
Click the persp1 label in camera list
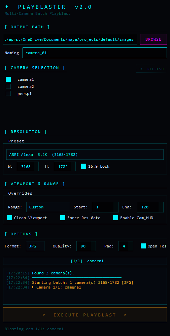tap(25, 94)
